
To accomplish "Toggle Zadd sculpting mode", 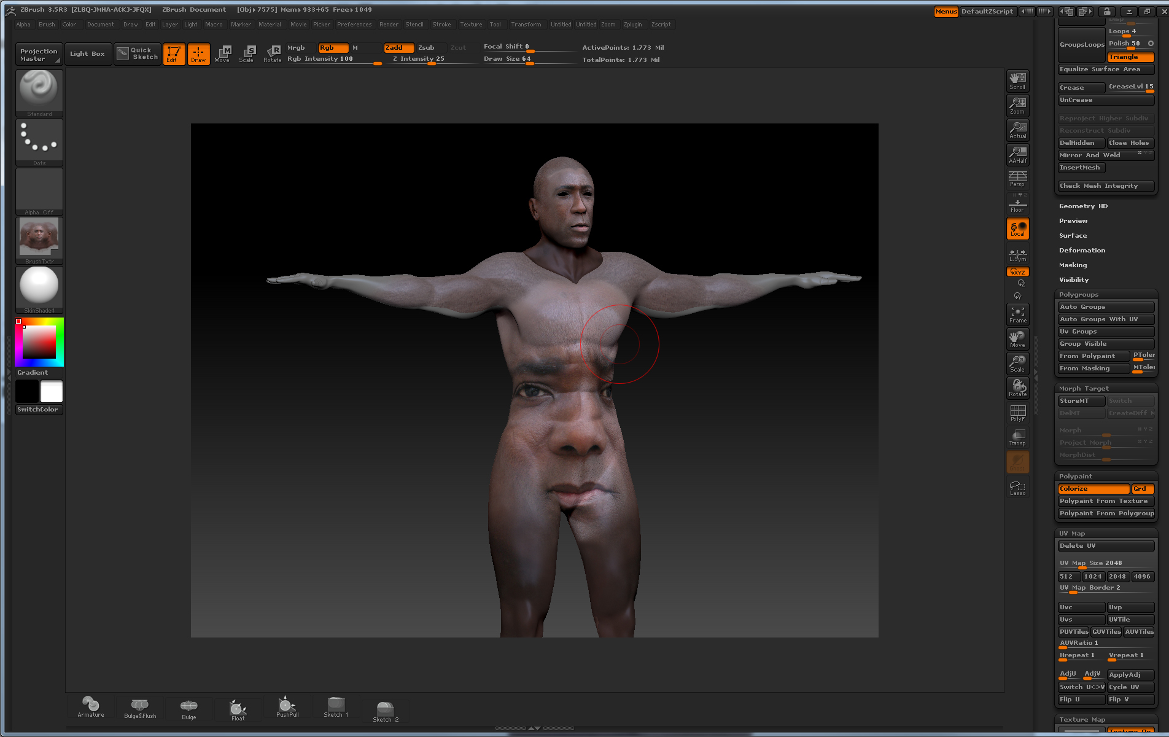I will (x=398, y=47).
